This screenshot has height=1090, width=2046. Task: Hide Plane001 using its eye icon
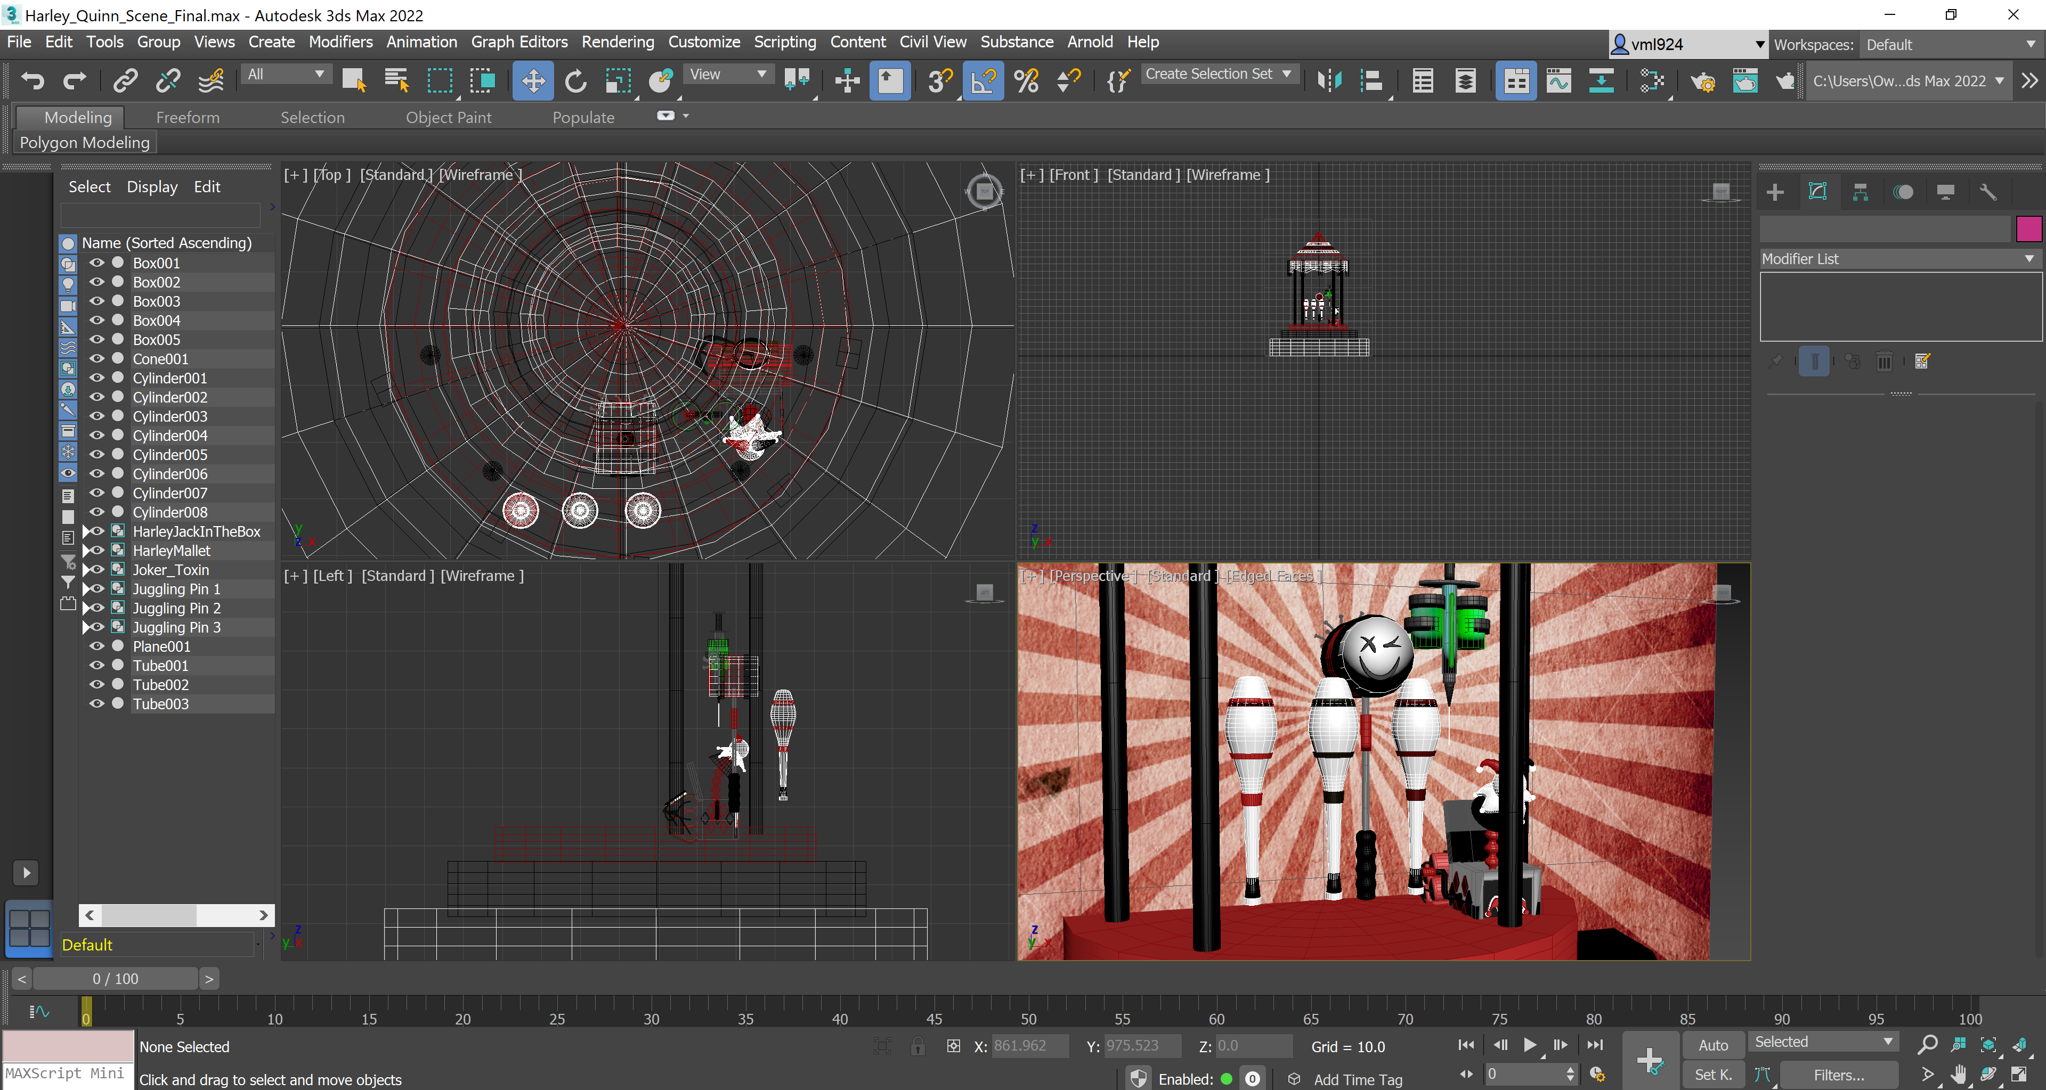click(97, 645)
